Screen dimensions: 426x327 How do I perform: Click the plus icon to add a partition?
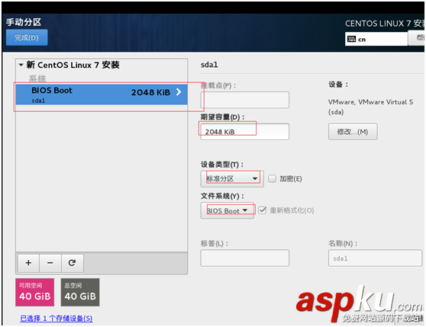pyautogui.click(x=28, y=263)
